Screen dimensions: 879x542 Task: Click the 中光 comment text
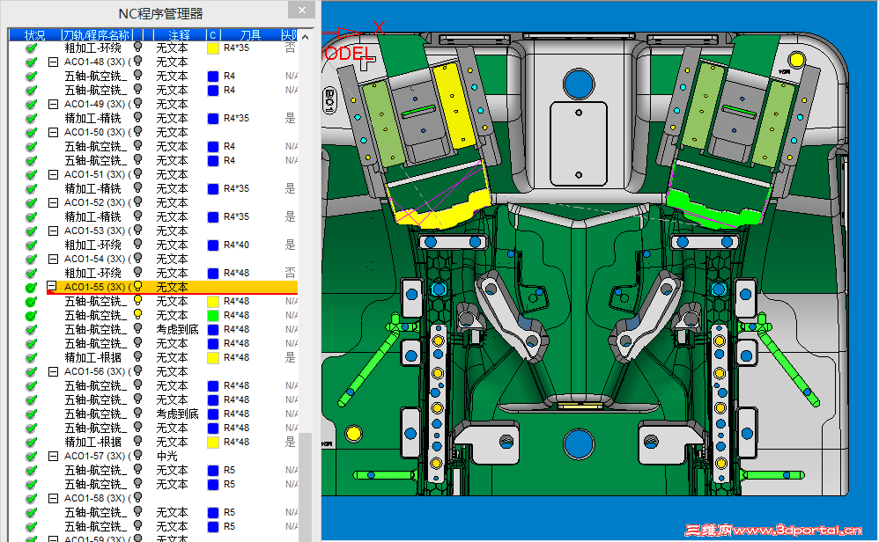[167, 457]
